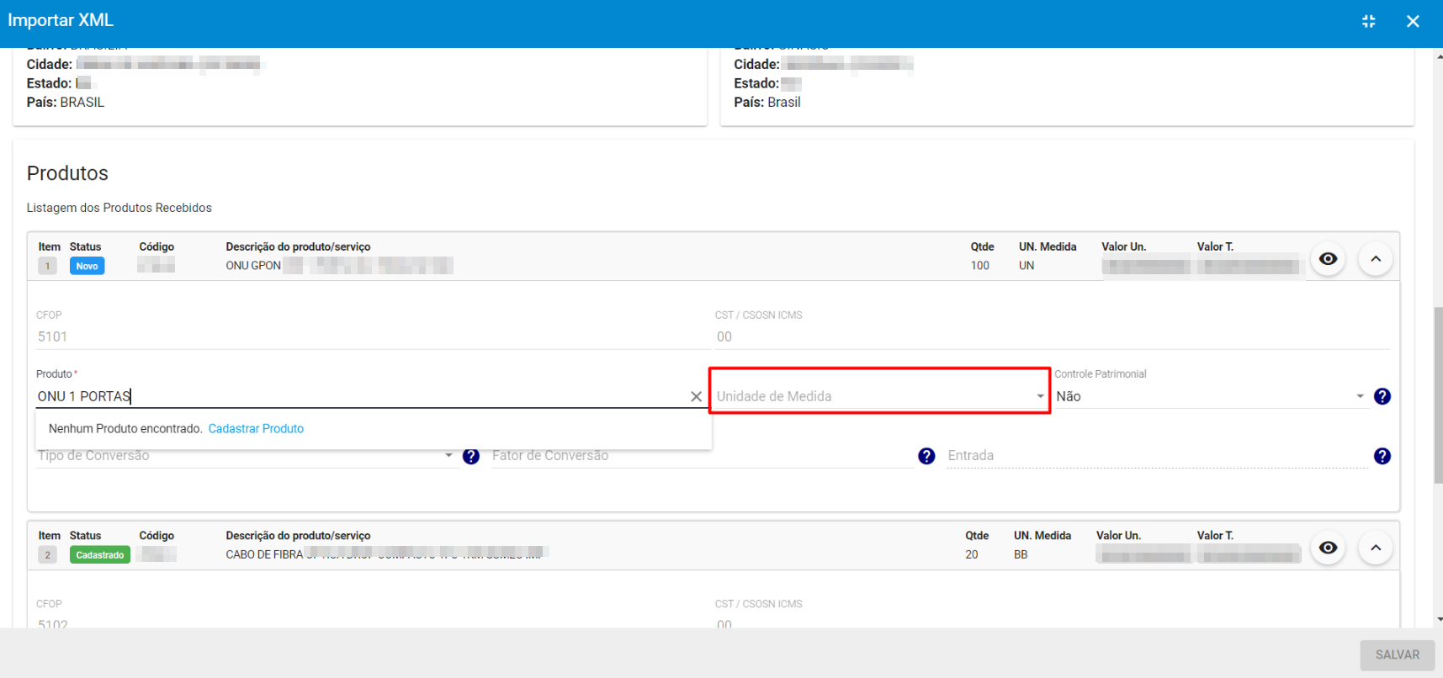This screenshot has height=678, width=1443.
Task: Open help for Fator de Conversão
Action: [926, 456]
